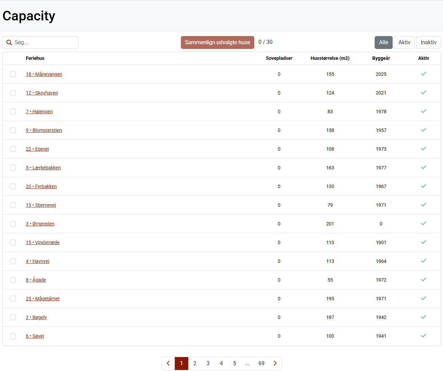
Task: Click the active checkmark for Ørnereden
Action: [x=423, y=223]
